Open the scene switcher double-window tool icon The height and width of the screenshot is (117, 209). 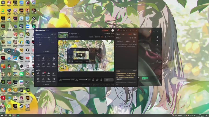(x=49, y=79)
